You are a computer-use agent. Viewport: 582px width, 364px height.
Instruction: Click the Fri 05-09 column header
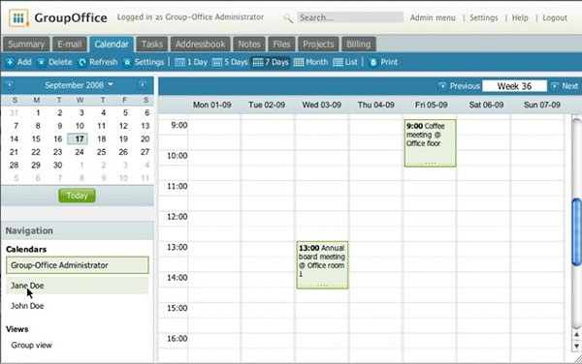[x=431, y=105]
